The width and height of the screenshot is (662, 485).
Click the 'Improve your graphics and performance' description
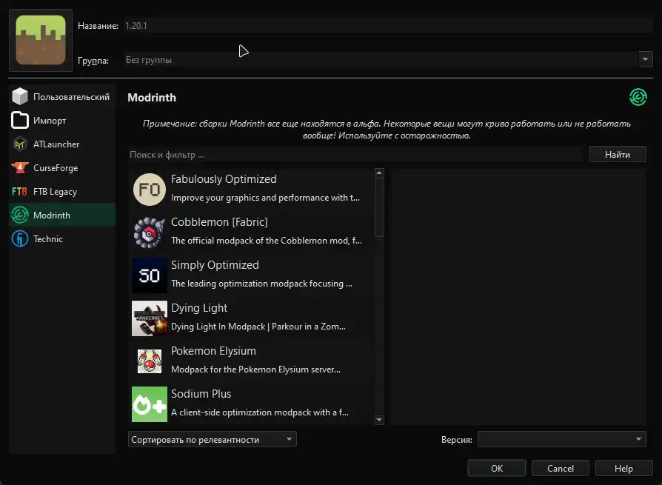click(266, 198)
